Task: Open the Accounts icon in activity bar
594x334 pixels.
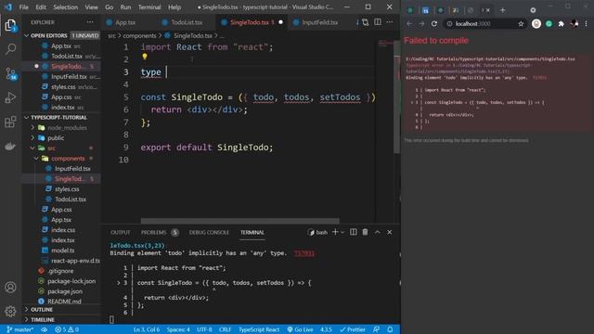Action: coord(10,287)
